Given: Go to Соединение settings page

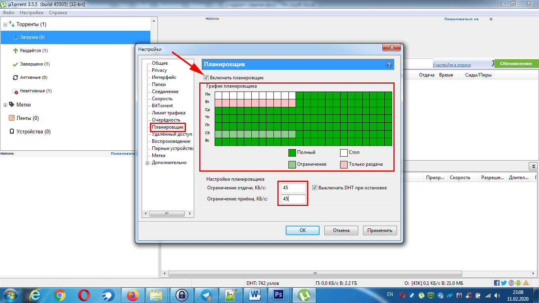Looking at the screenshot, I should click(x=165, y=92).
